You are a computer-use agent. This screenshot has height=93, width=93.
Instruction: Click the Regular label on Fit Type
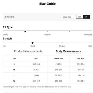(x=47, y=35)
